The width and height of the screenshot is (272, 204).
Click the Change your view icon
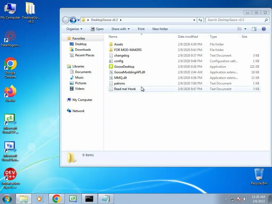point(240,29)
